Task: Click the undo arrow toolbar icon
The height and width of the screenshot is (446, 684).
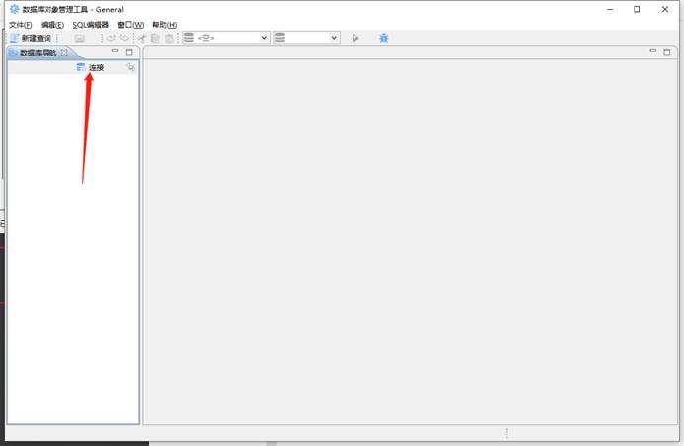Action: [x=111, y=38]
